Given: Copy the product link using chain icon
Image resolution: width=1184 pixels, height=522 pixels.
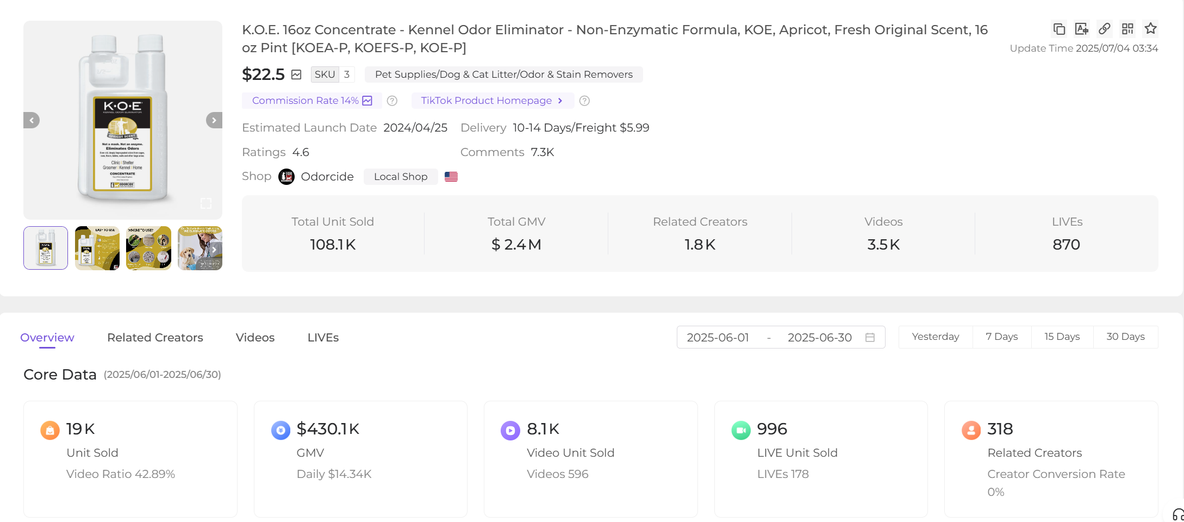Looking at the screenshot, I should (x=1104, y=29).
